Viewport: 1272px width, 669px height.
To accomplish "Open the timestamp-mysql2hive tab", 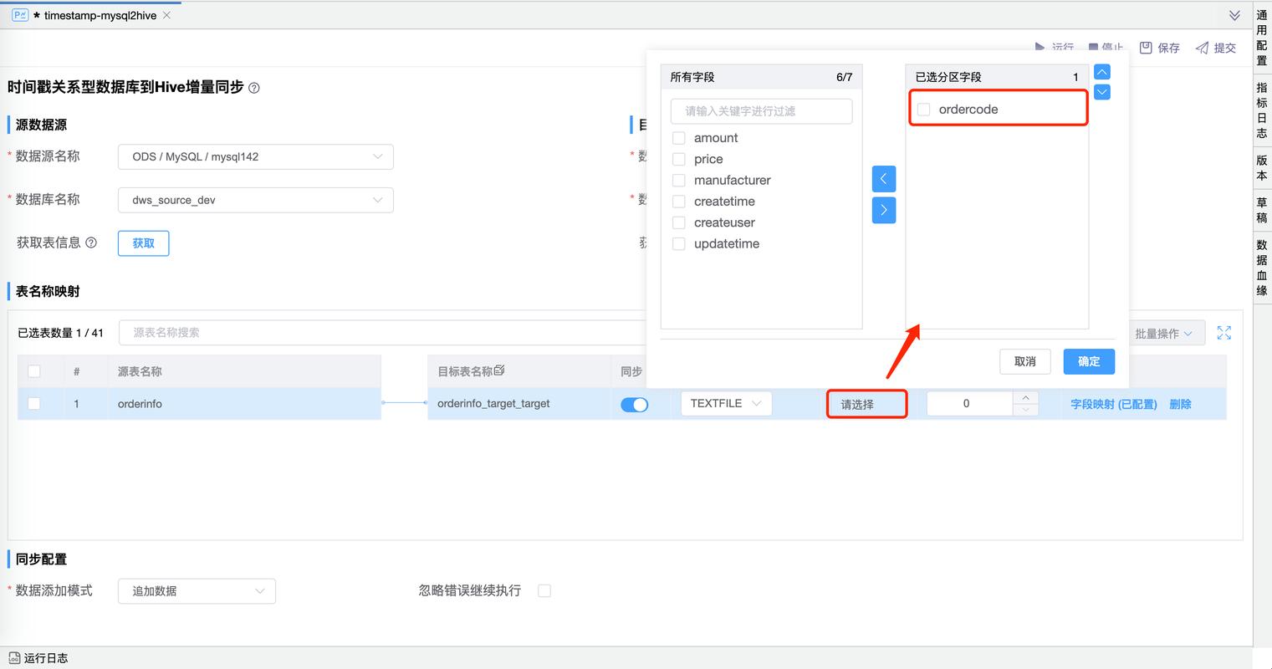I will pyautogui.click(x=100, y=15).
